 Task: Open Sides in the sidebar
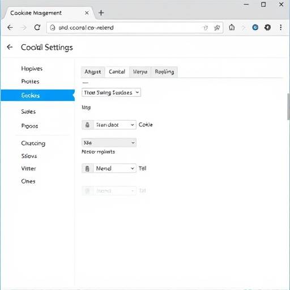(28, 112)
